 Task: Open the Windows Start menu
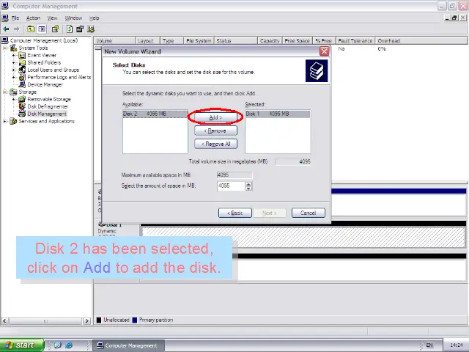coord(20,345)
